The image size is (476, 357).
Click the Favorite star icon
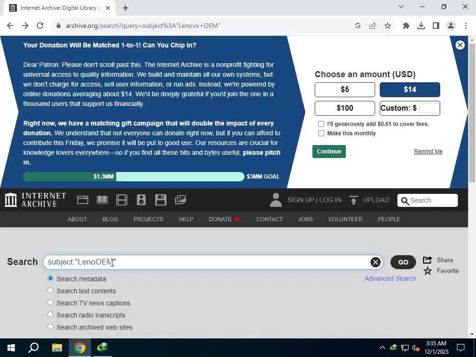click(428, 271)
